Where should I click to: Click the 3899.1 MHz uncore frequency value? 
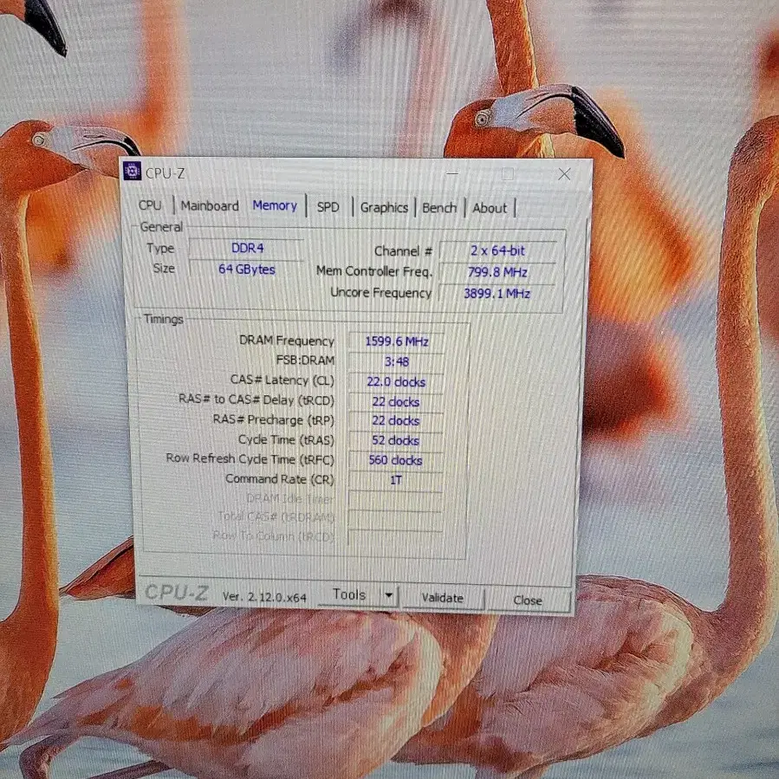[x=497, y=294]
